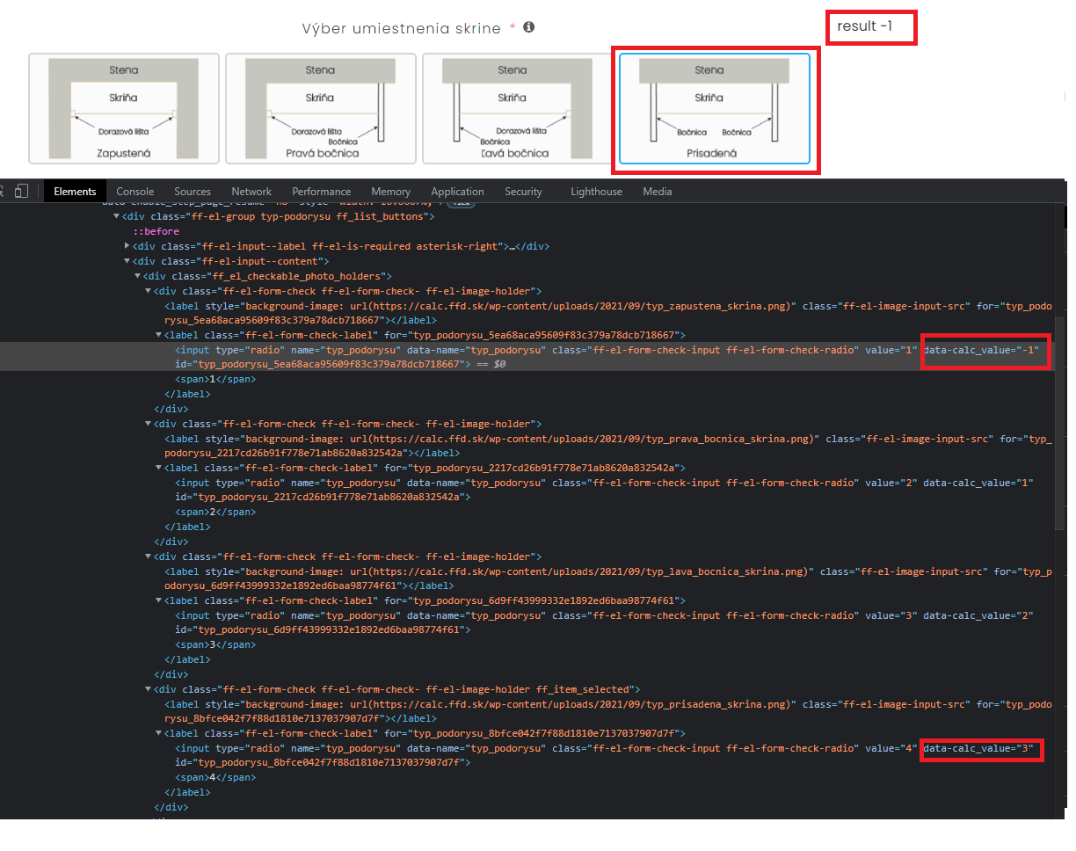Select the span node containing 3
The image size is (1076, 851).
pyautogui.click(x=215, y=644)
